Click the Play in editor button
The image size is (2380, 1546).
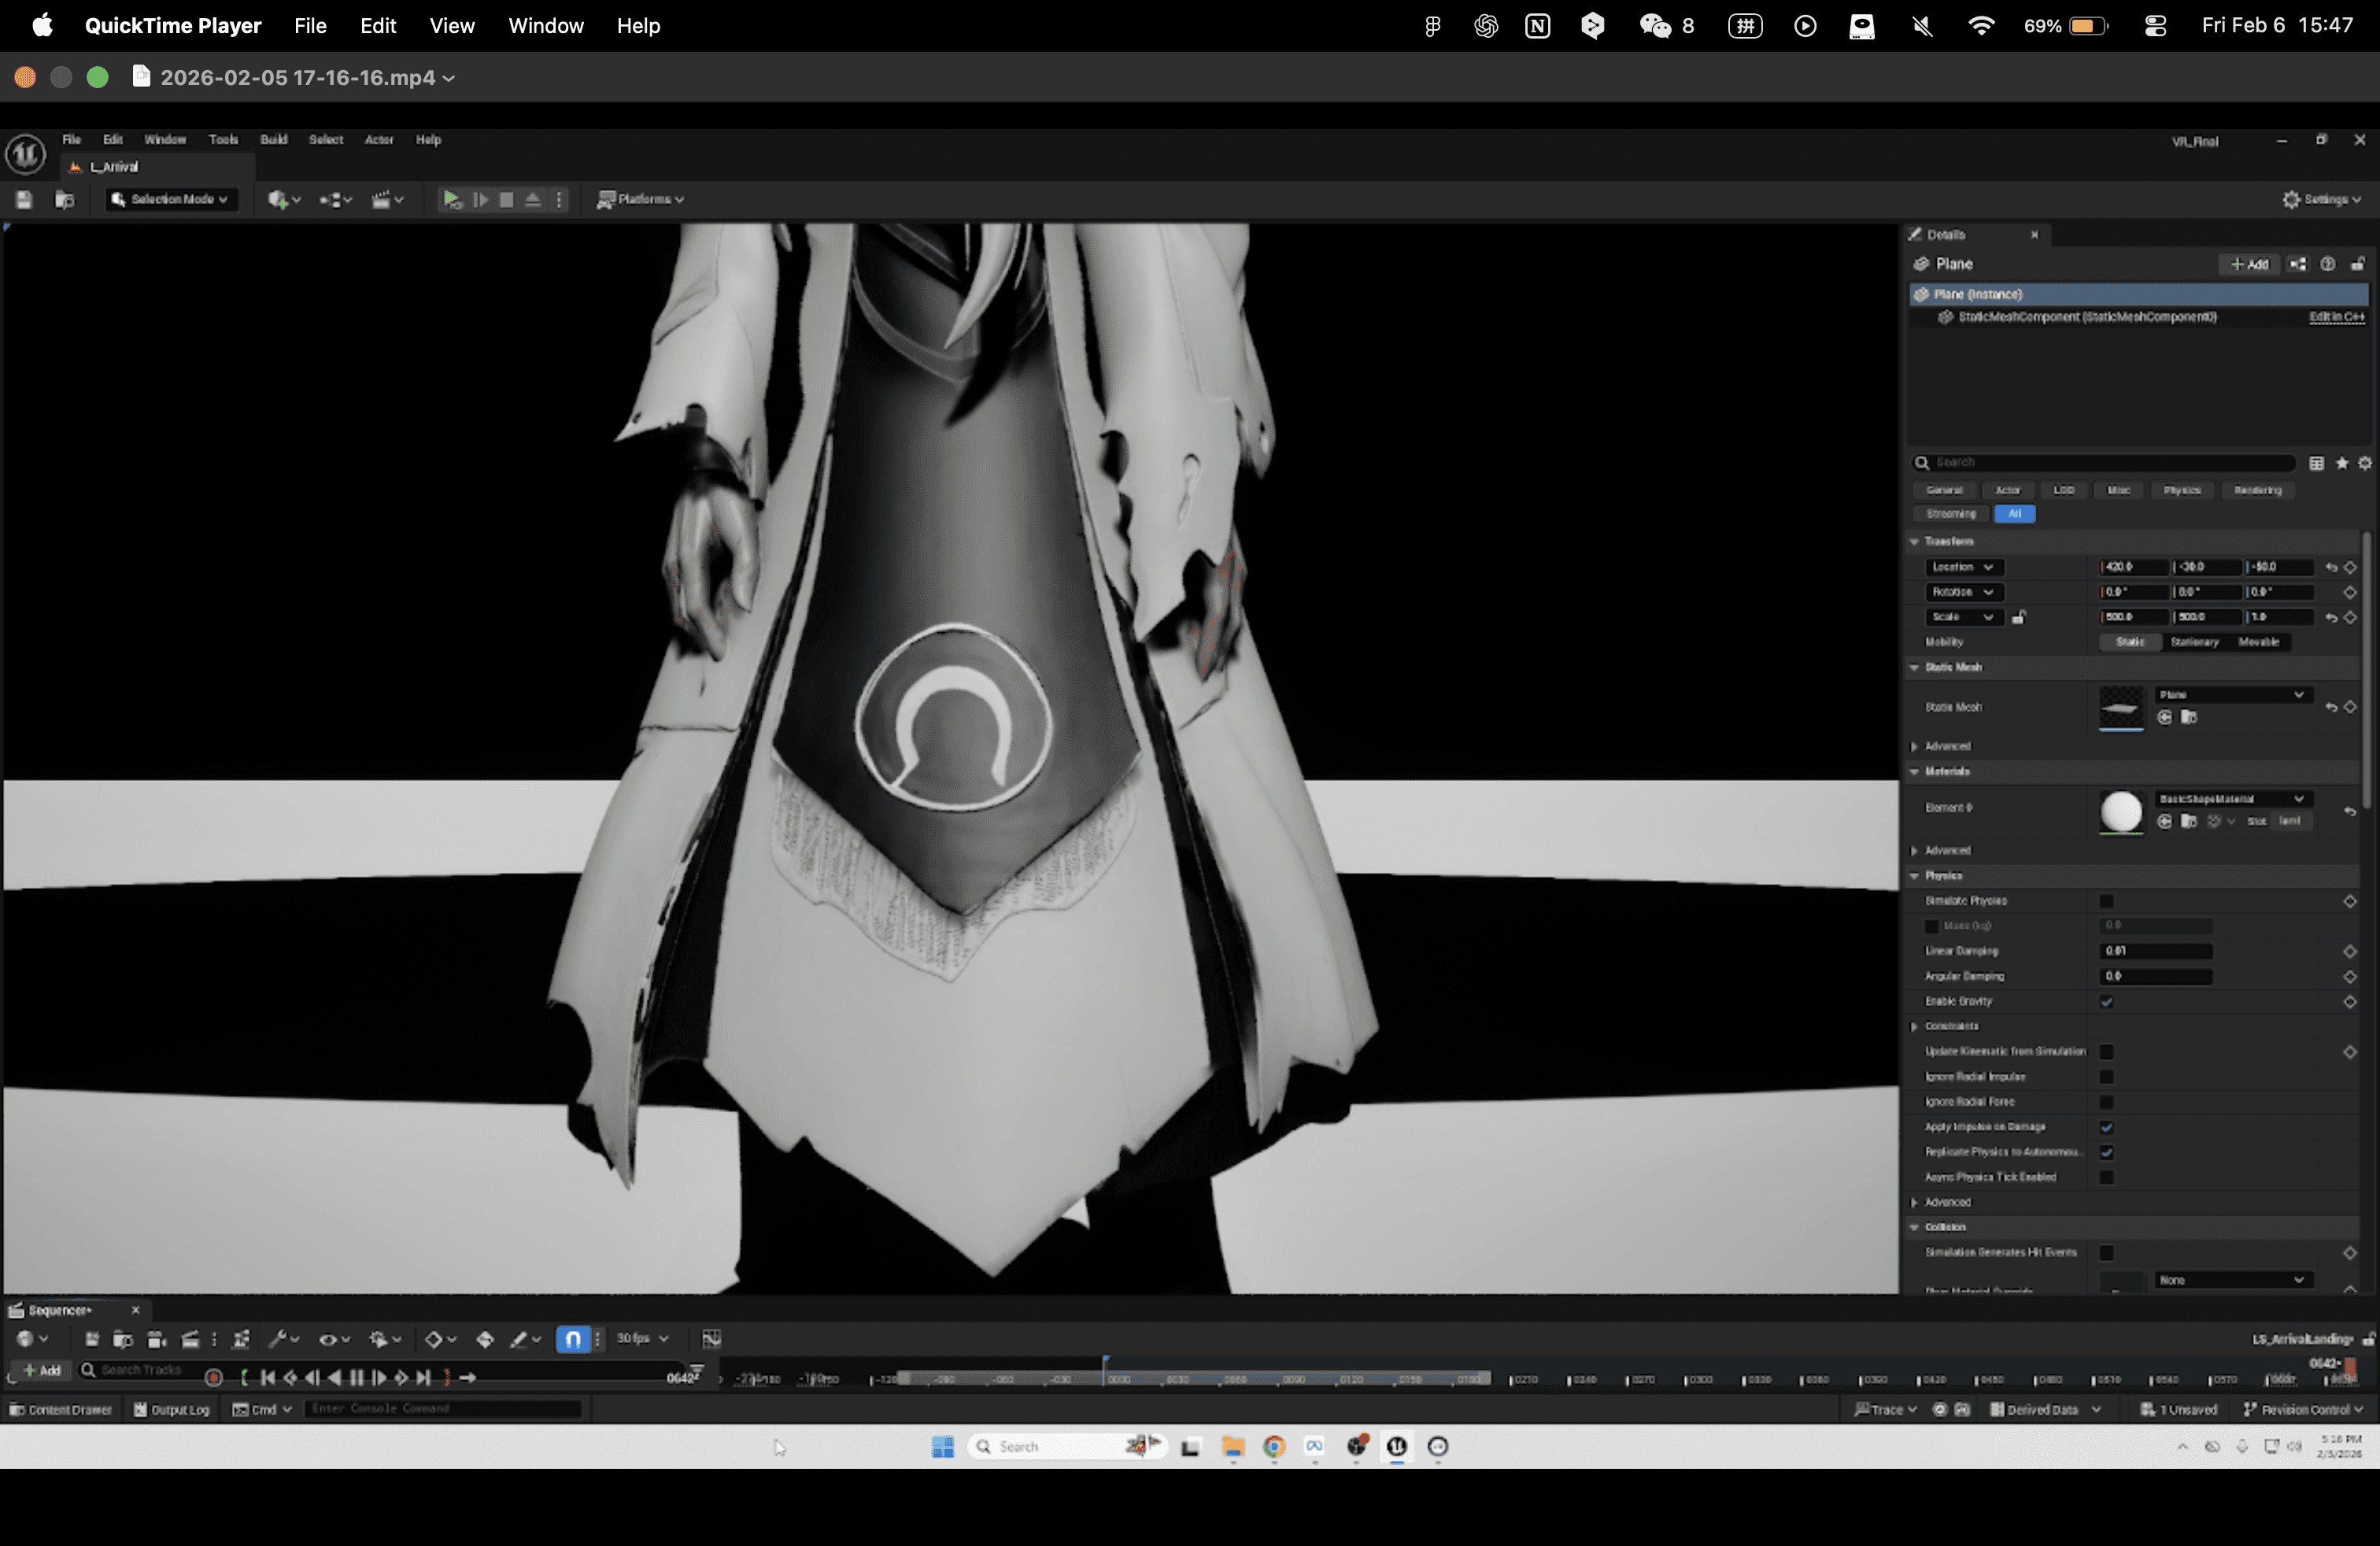451,199
